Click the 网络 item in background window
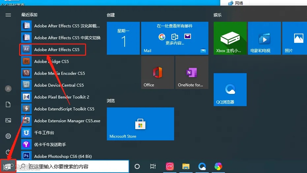 point(236,3)
